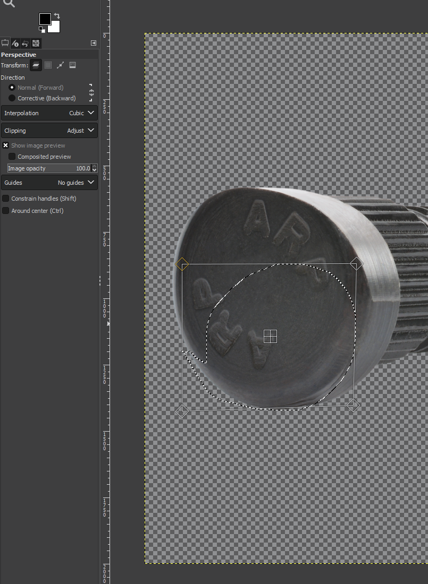This screenshot has width=428, height=584.
Task: Toggle the direction link chain icon
Action: pyautogui.click(x=91, y=93)
